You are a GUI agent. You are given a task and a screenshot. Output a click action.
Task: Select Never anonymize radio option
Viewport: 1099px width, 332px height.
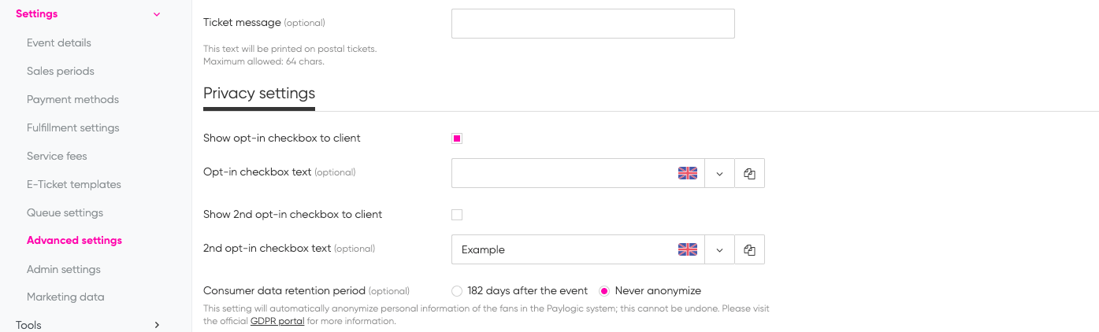click(604, 291)
